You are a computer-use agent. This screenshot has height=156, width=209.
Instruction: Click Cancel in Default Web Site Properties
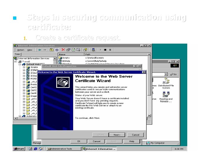[96, 141]
